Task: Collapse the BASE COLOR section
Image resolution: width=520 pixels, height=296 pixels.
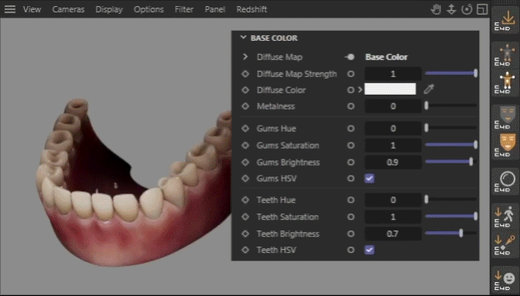Action: point(244,38)
